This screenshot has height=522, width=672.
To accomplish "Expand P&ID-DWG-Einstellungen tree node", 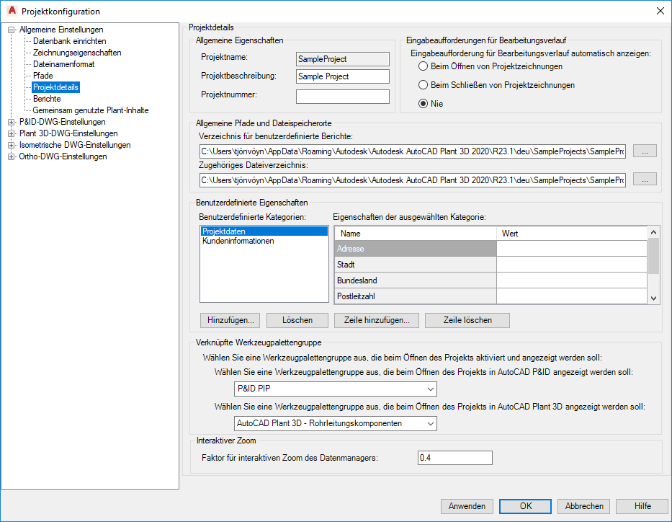I will (11, 123).
